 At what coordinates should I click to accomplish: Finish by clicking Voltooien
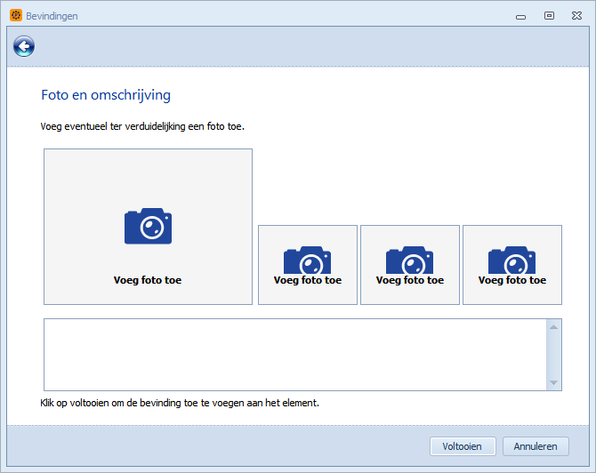(x=463, y=446)
